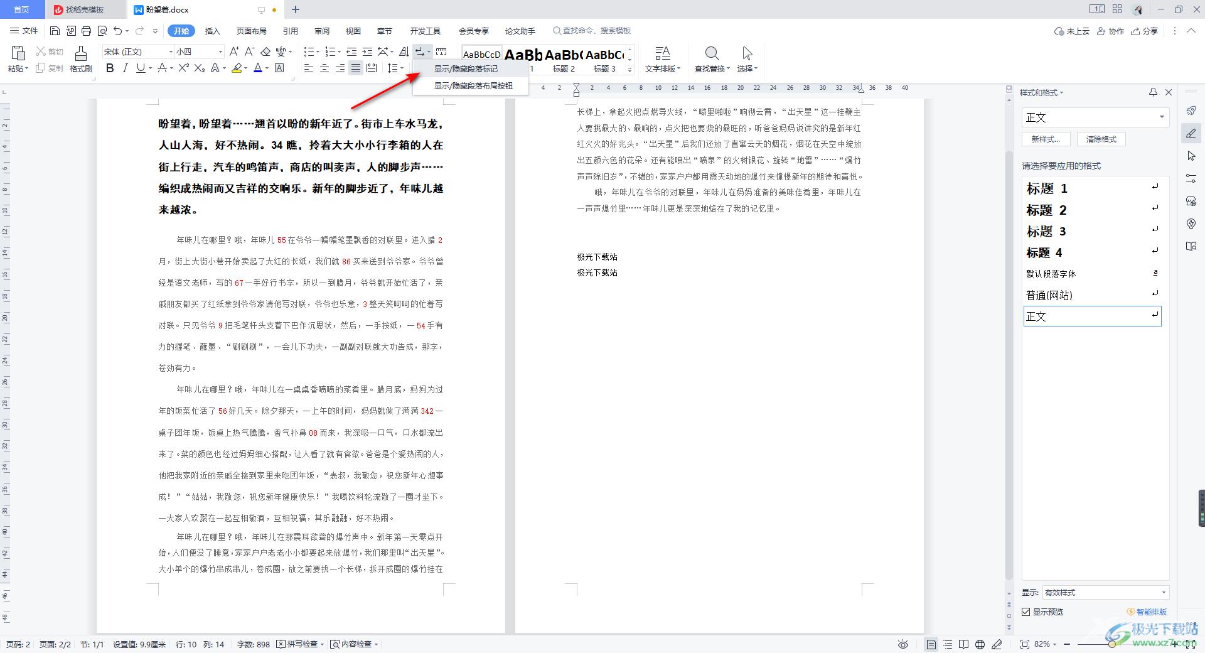Screen dimensions: 1205x653
Task: Click the Decrease Font Size icon
Action: 249,51
